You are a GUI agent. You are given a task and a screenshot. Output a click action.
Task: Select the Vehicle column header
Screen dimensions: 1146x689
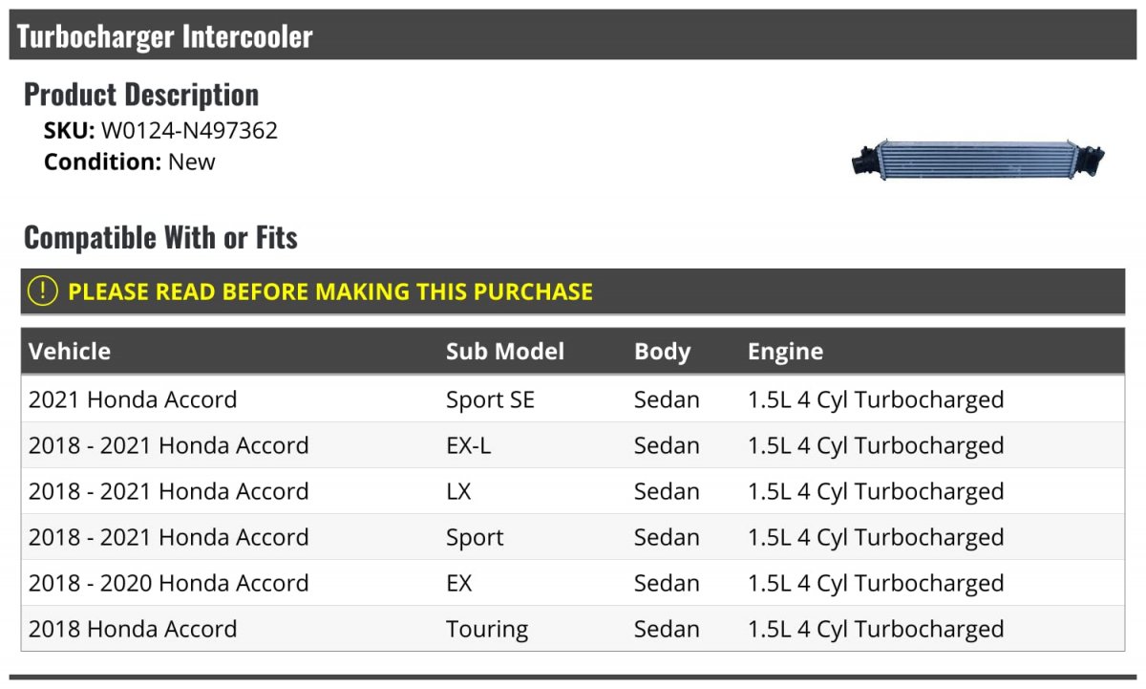click(x=70, y=352)
